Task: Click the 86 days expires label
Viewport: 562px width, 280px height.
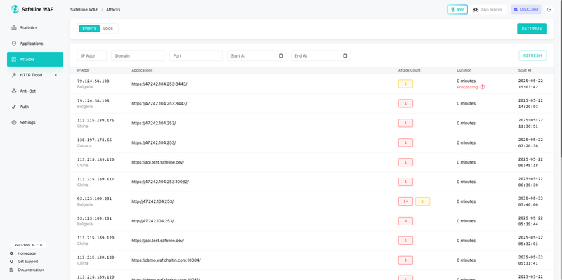Action: coord(487,10)
